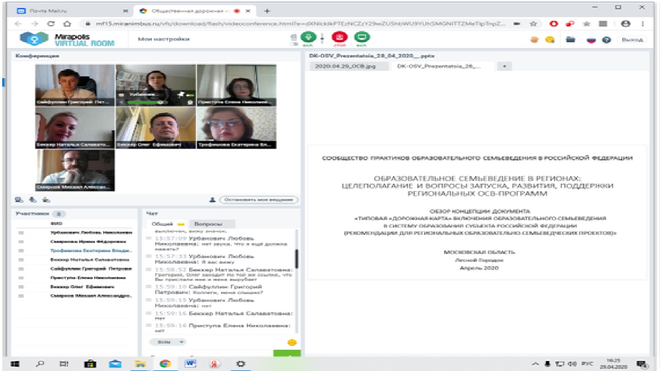Image resolution: width=660 pixels, height=371 pixels.
Task: Click the yellow emoji status icon in header
Action: [549, 40]
